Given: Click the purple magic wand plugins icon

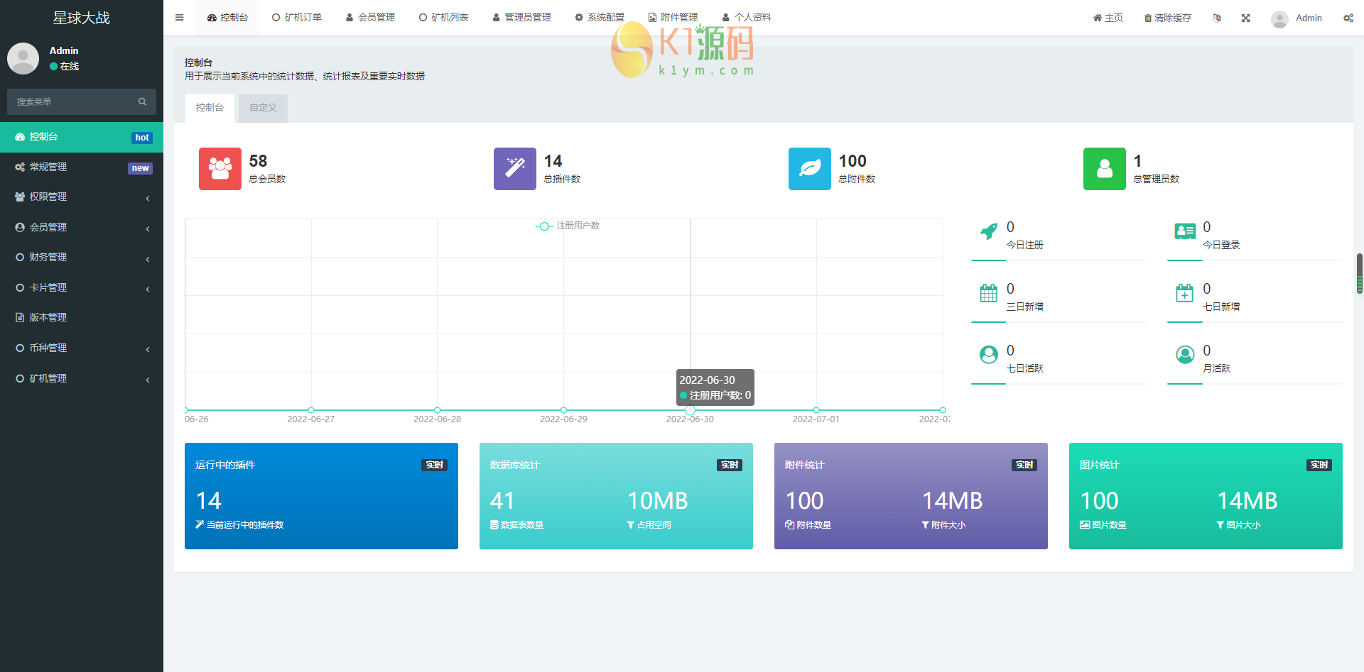Looking at the screenshot, I should coord(514,169).
